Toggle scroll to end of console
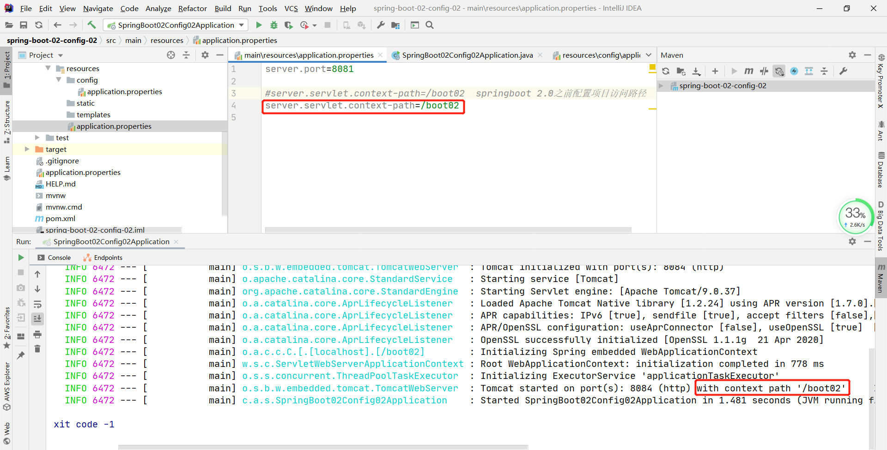Screen dimensions: 887x450 point(37,318)
